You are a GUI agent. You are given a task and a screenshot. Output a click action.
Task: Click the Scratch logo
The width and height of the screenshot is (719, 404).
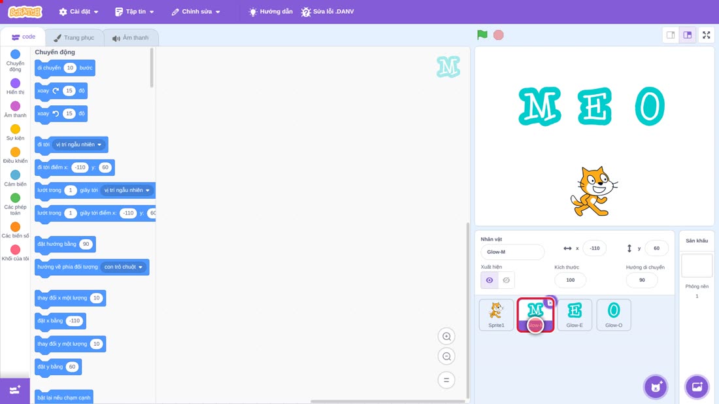[x=25, y=12]
